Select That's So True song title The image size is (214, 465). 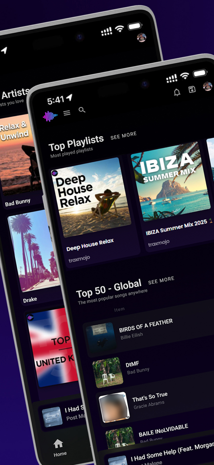coord(150,397)
